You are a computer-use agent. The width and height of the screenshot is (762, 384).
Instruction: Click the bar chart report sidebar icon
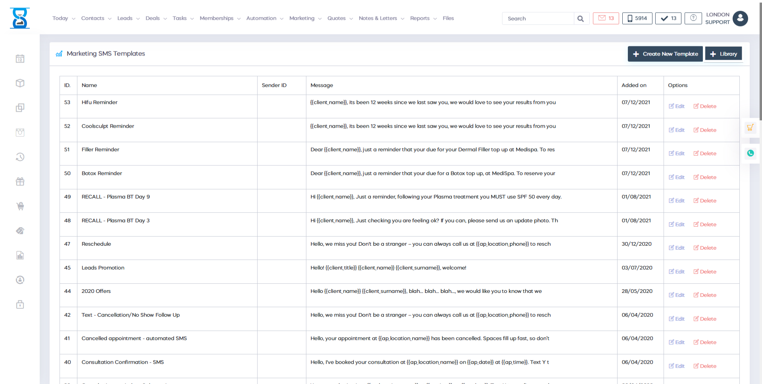click(x=20, y=255)
